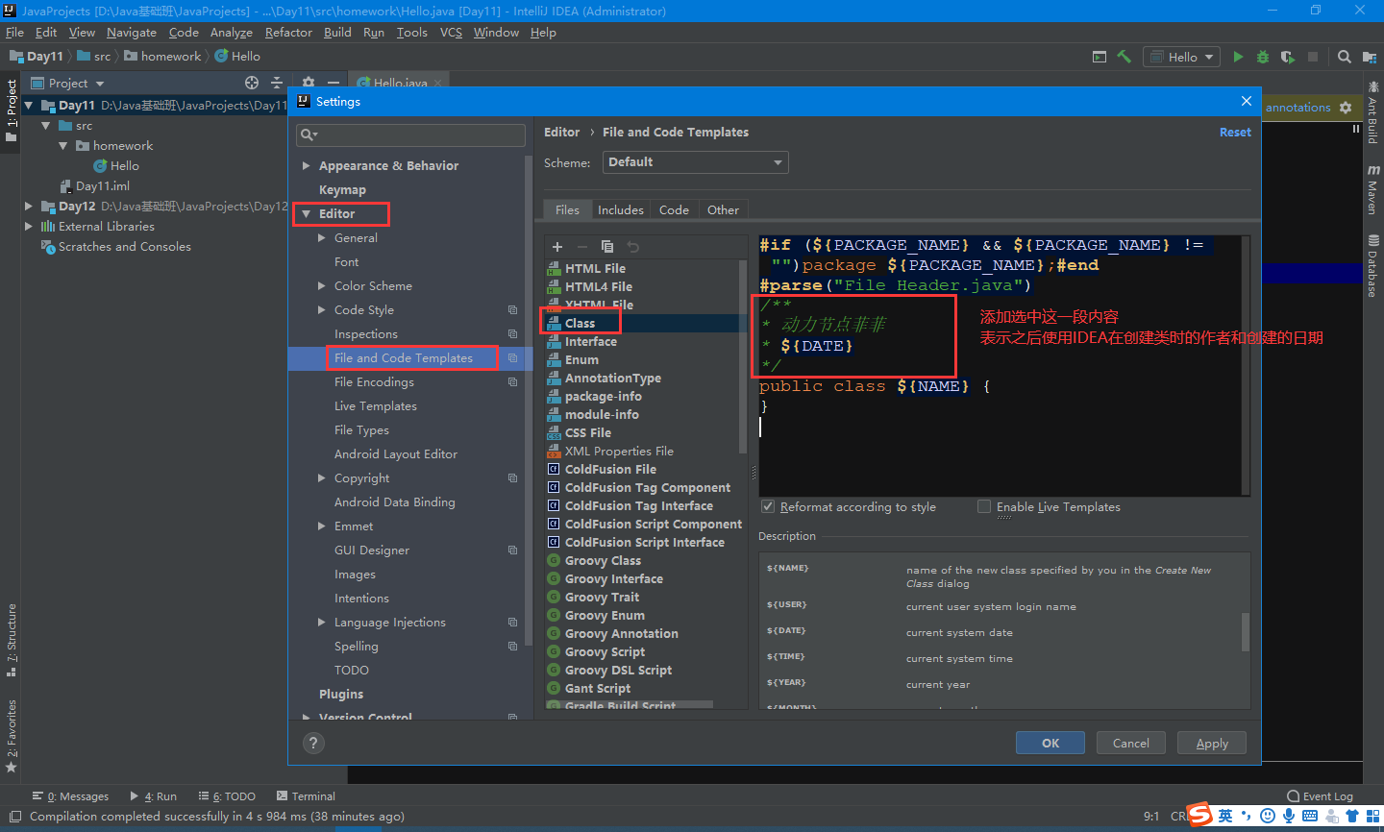Select Hello class in project tree
1384x832 pixels.
point(124,165)
